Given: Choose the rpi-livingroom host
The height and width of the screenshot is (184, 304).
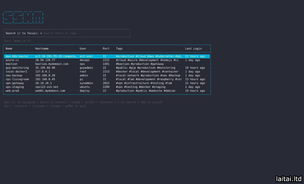Looking at the screenshot, I should click(x=17, y=79).
